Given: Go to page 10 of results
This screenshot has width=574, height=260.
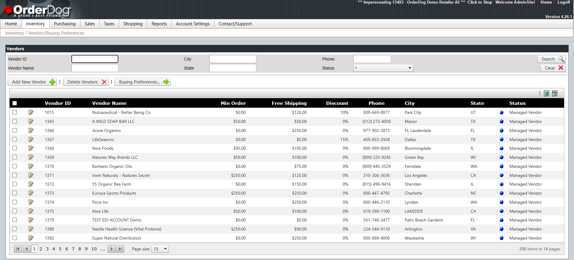Looking at the screenshot, I should [94, 249].
